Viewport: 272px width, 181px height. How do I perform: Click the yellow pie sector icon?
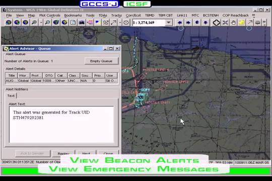click(x=241, y=23)
